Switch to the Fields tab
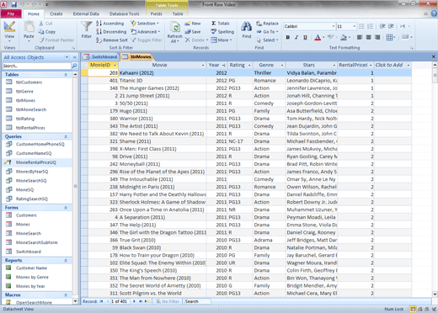 coord(156,13)
